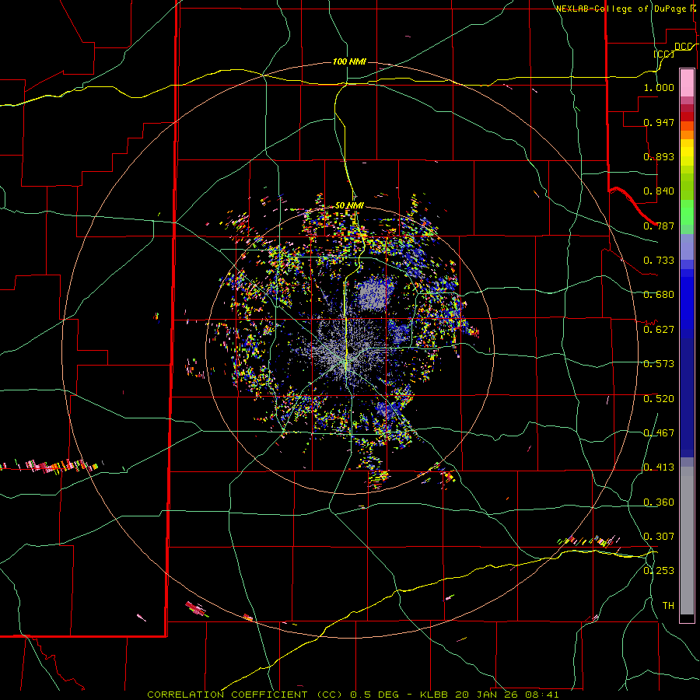Click the 0.253 scale value
The image size is (700, 700).
coord(659,571)
